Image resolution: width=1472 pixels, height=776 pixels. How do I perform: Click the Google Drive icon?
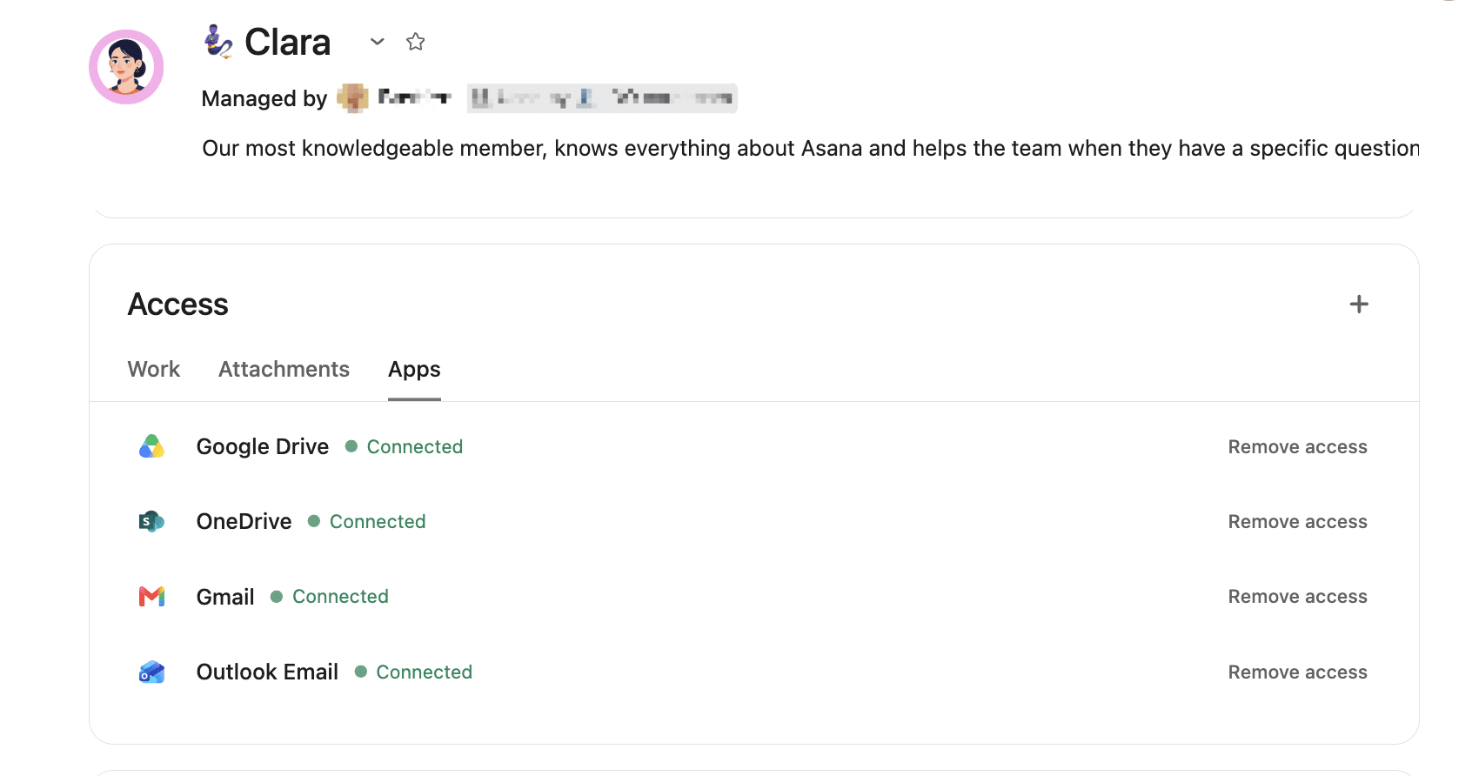click(152, 447)
